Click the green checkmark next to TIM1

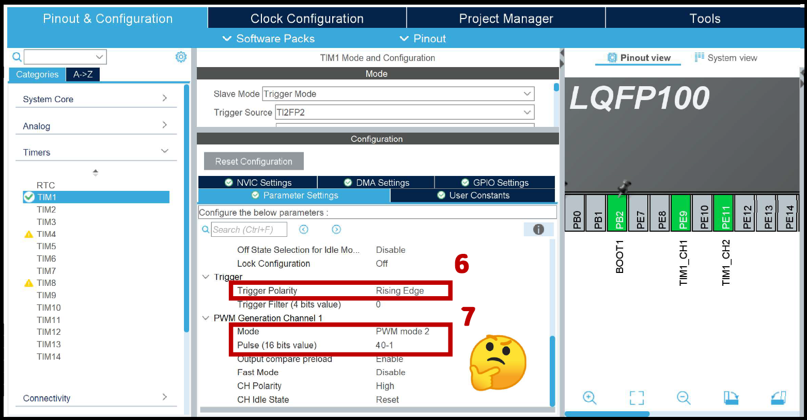29,197
